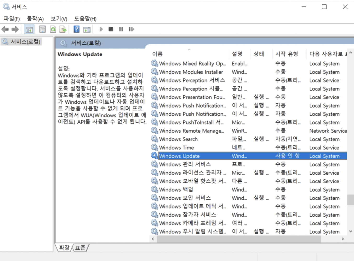
Task: Click the gear icon of Windows Search row
Action: [155, 139]
